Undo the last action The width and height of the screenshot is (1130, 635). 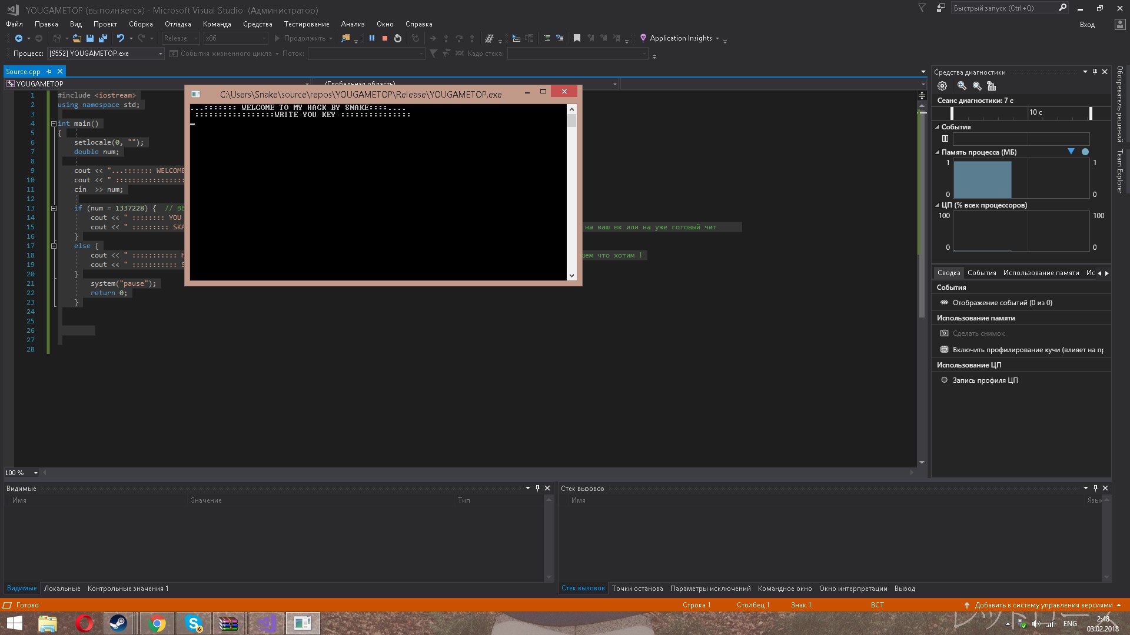[x=121, y=38]
